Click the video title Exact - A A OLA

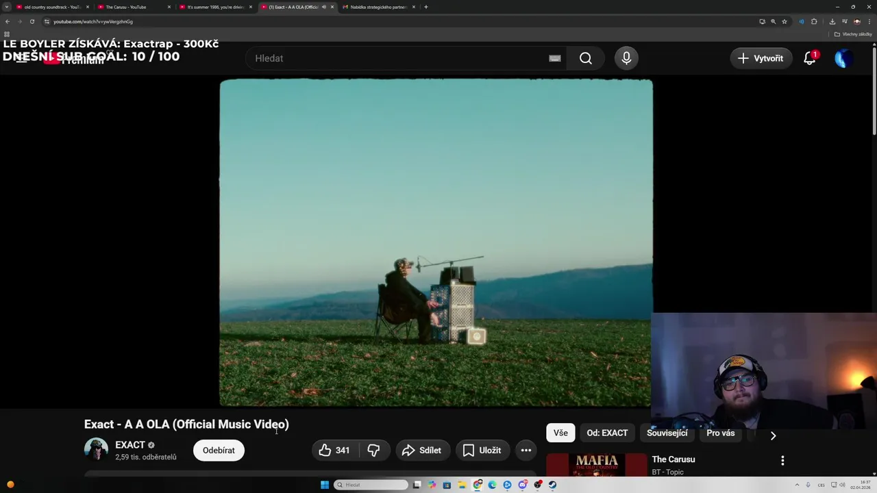(x=186, y=425)
